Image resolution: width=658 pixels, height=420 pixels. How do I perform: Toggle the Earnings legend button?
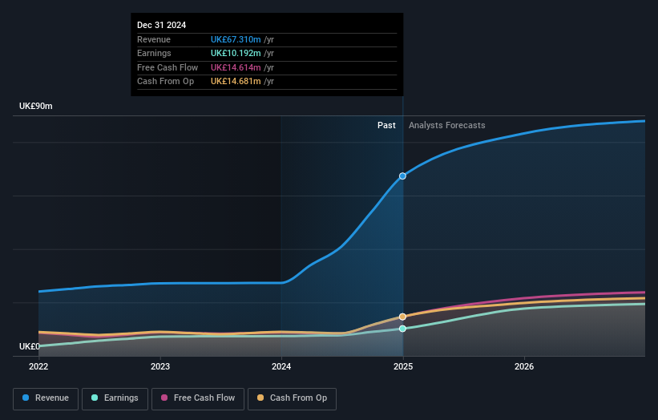(115, 398)
